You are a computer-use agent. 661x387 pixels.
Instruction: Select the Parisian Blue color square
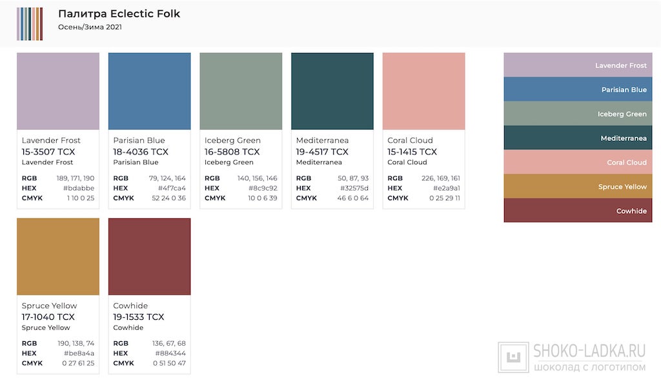coord(149,91)
